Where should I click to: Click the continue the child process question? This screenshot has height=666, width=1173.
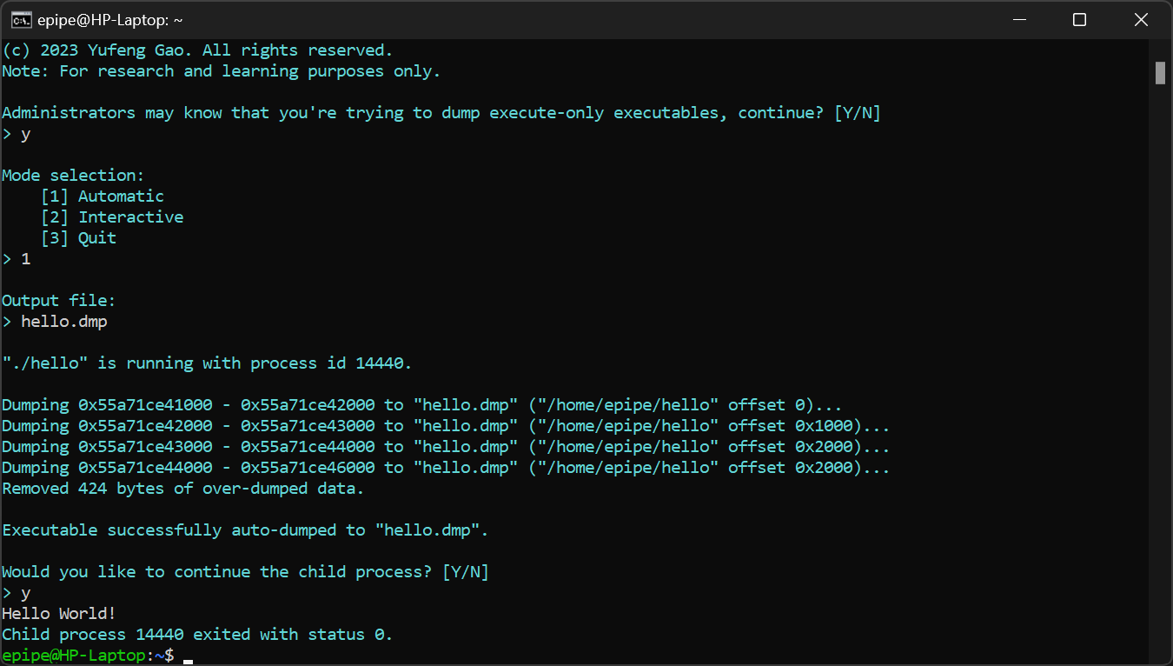point(245,572)
